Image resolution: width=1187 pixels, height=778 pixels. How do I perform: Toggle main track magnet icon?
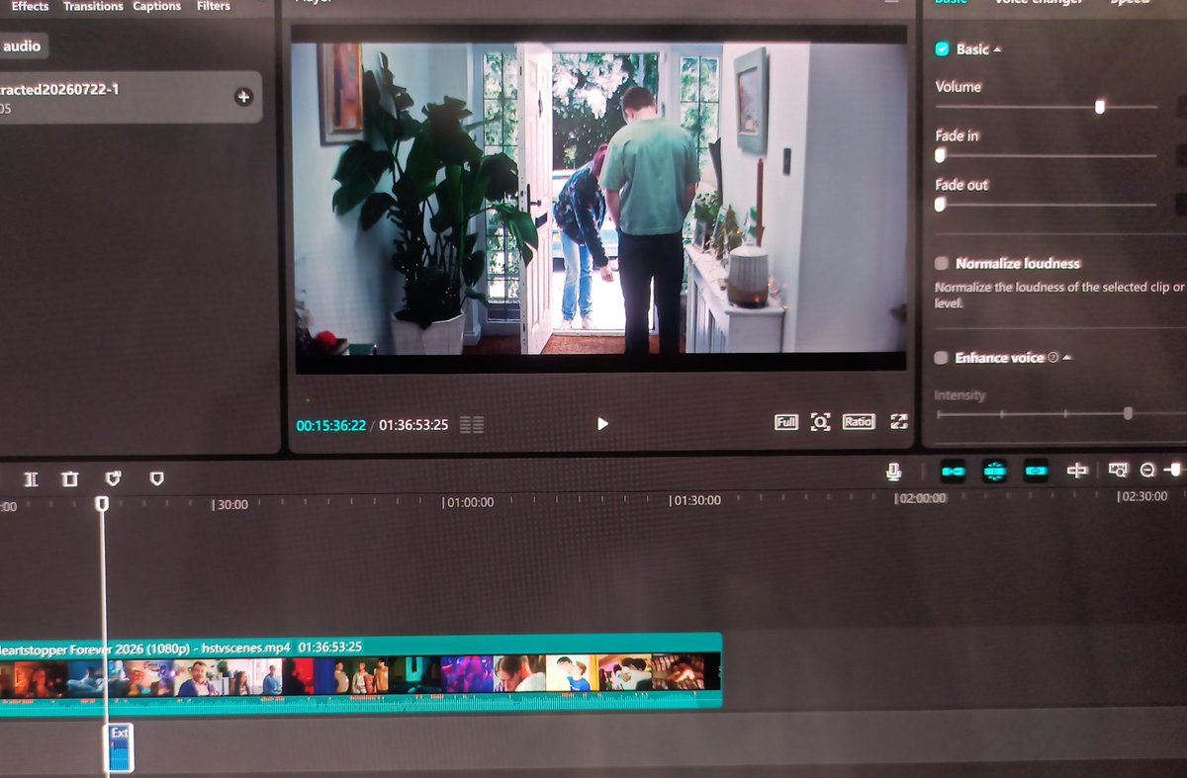(x=953, y=472)
